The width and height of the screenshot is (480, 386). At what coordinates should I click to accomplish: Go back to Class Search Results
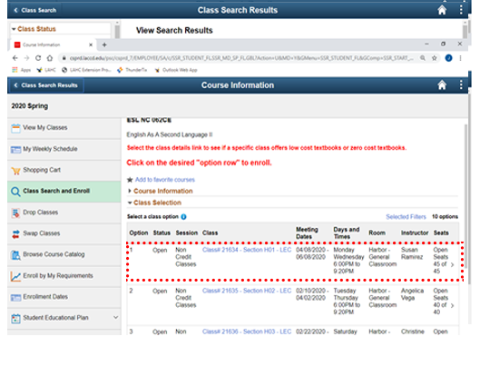pyautogui.click(x=46, y=85)
